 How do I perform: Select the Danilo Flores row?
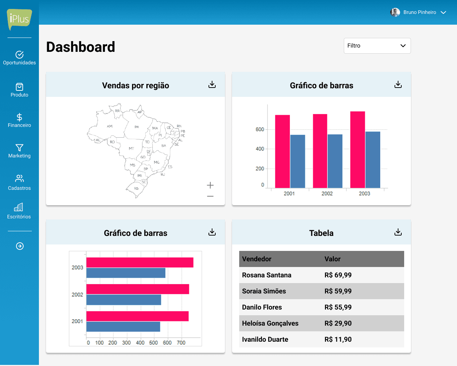pos(322,307)
